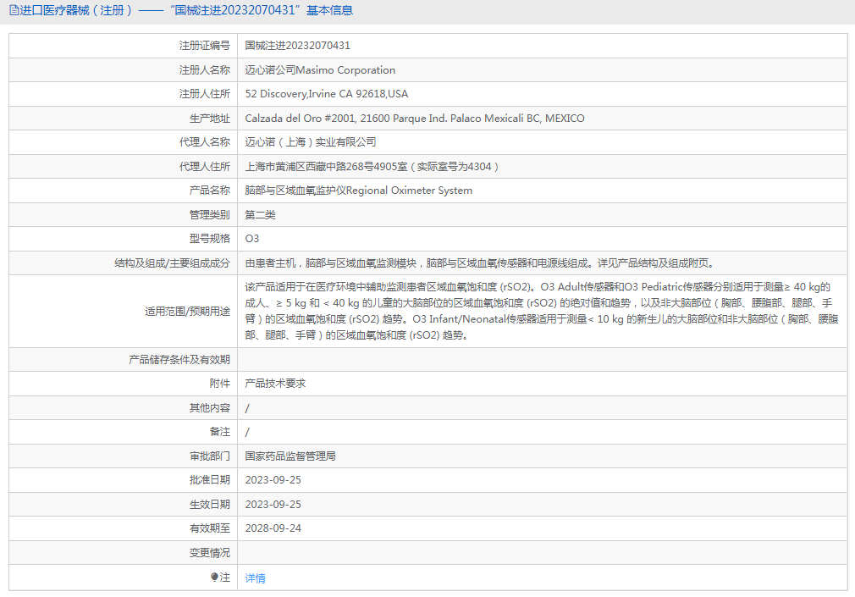Select the 管理类别 label
Viewport: 855px width, 597px height.
tap(209, 215)
